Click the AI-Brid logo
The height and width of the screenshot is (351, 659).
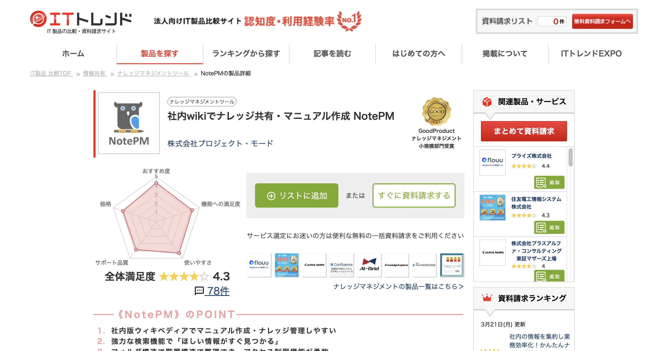[x=369, y=266]
